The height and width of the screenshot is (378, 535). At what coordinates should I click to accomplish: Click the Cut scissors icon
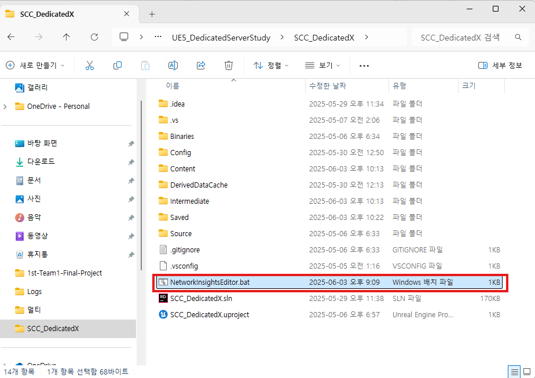click(x=90, y=65)
